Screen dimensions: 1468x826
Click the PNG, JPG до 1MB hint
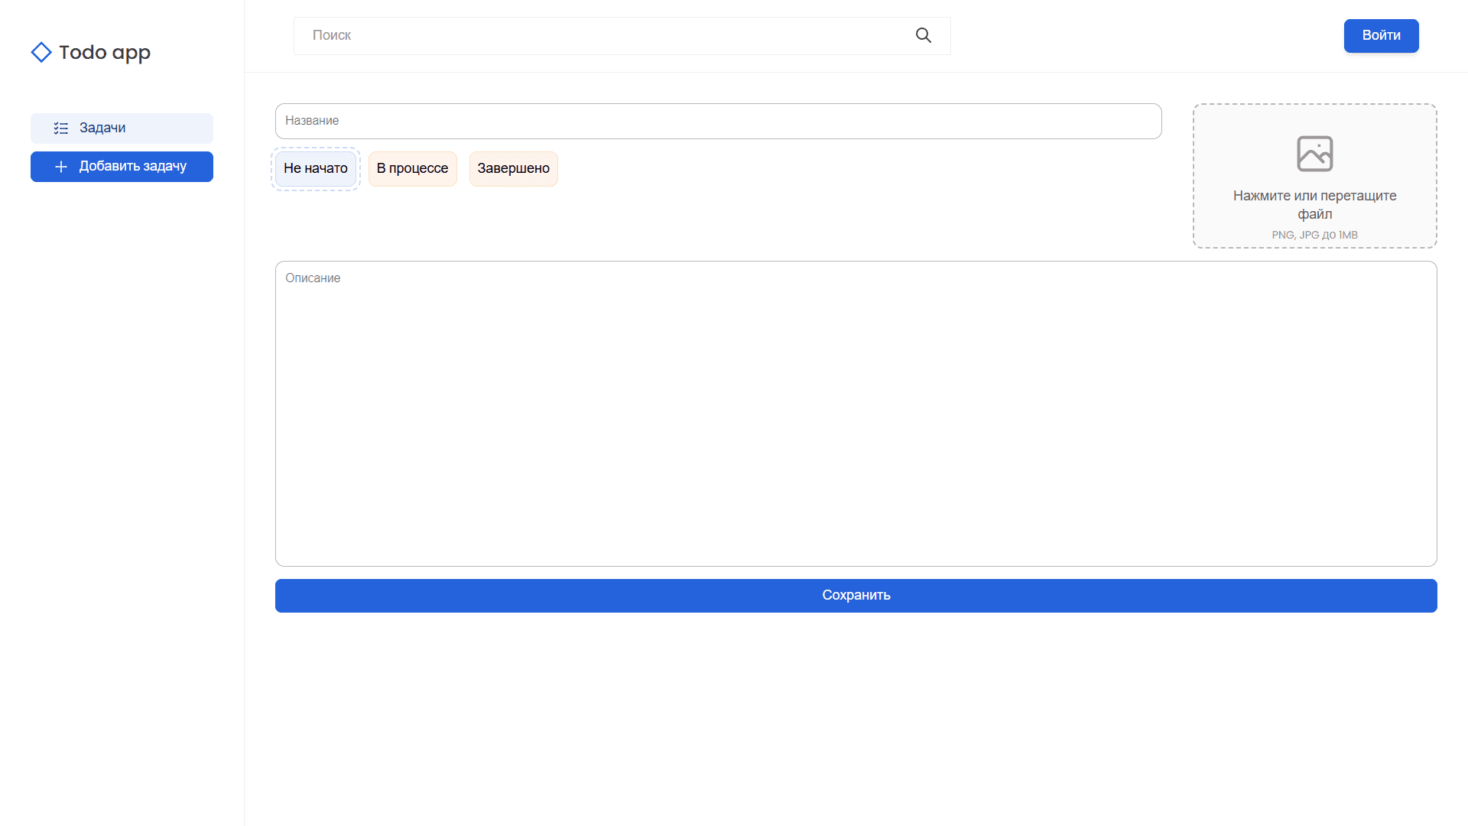1314,235
